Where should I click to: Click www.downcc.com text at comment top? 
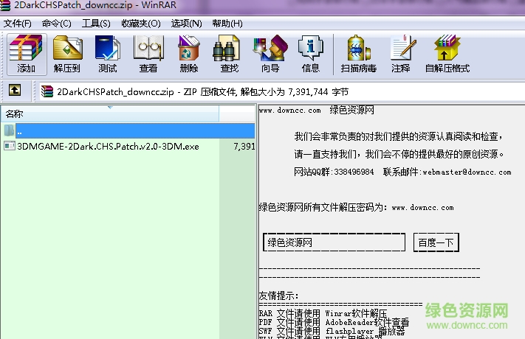(290, 111)
